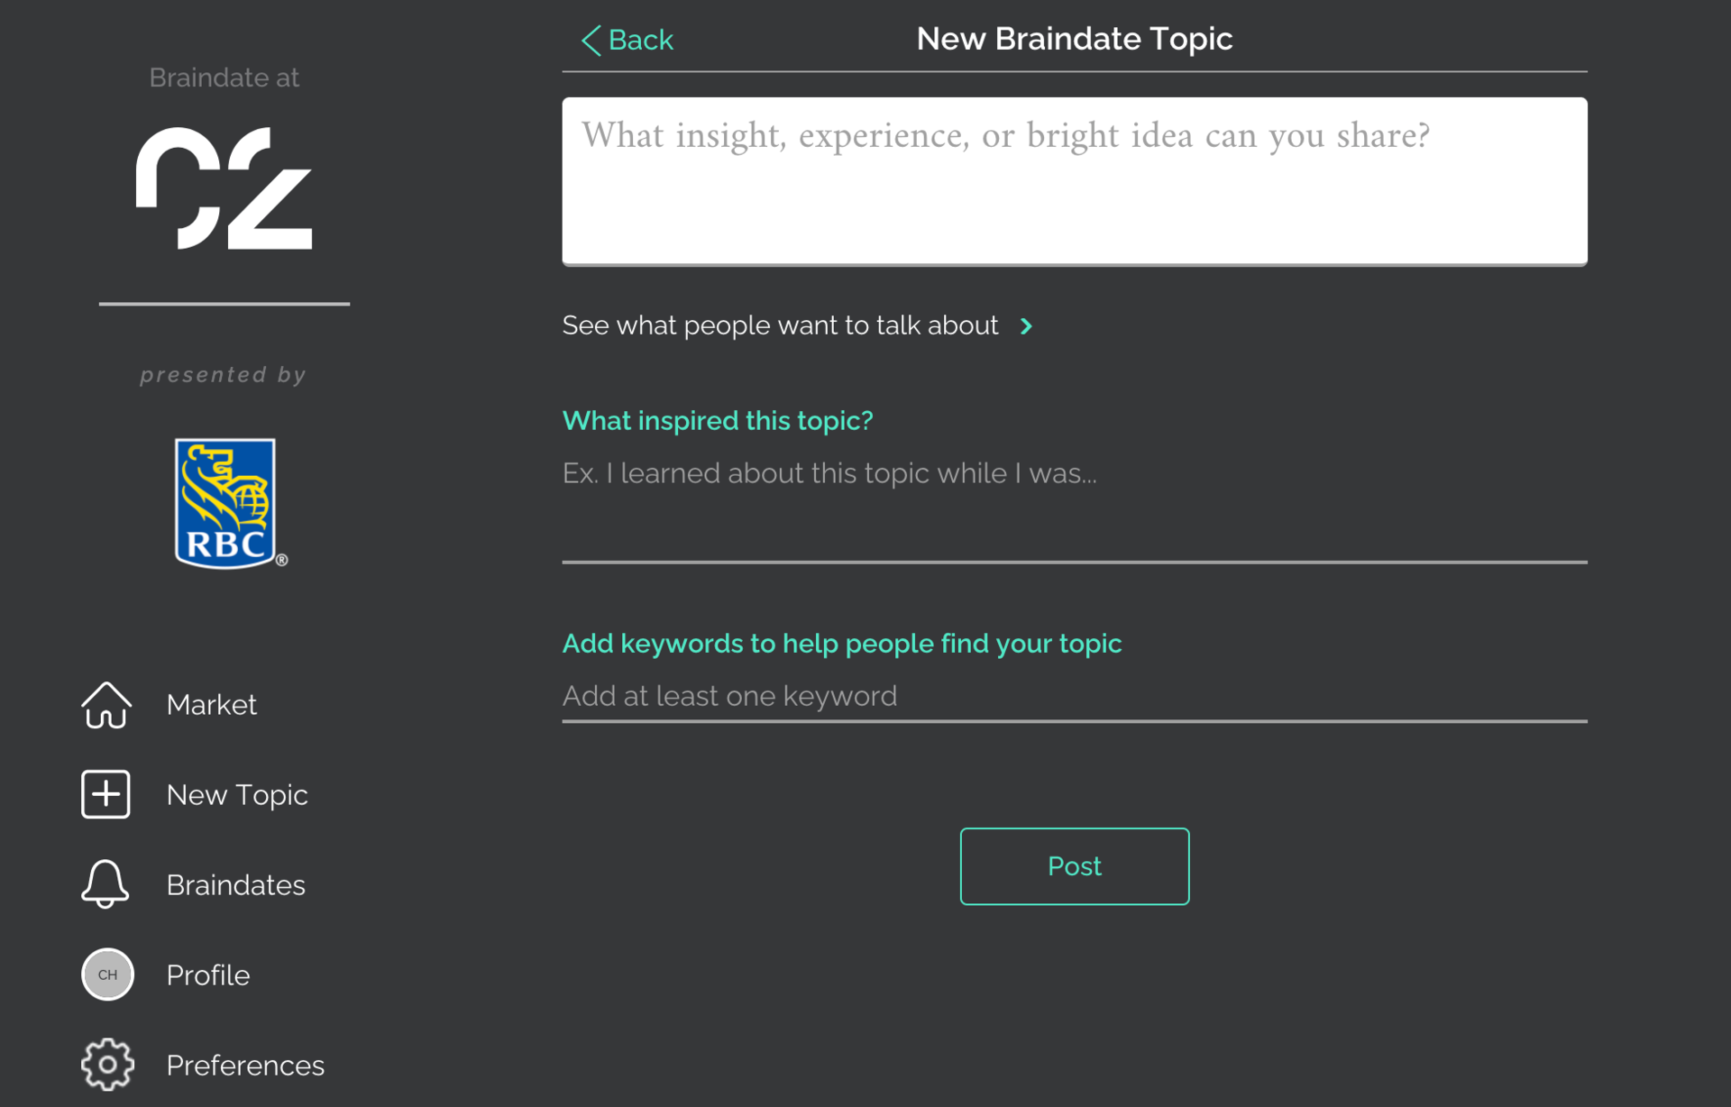
Task: Open the Profile page
Action: 207,974
